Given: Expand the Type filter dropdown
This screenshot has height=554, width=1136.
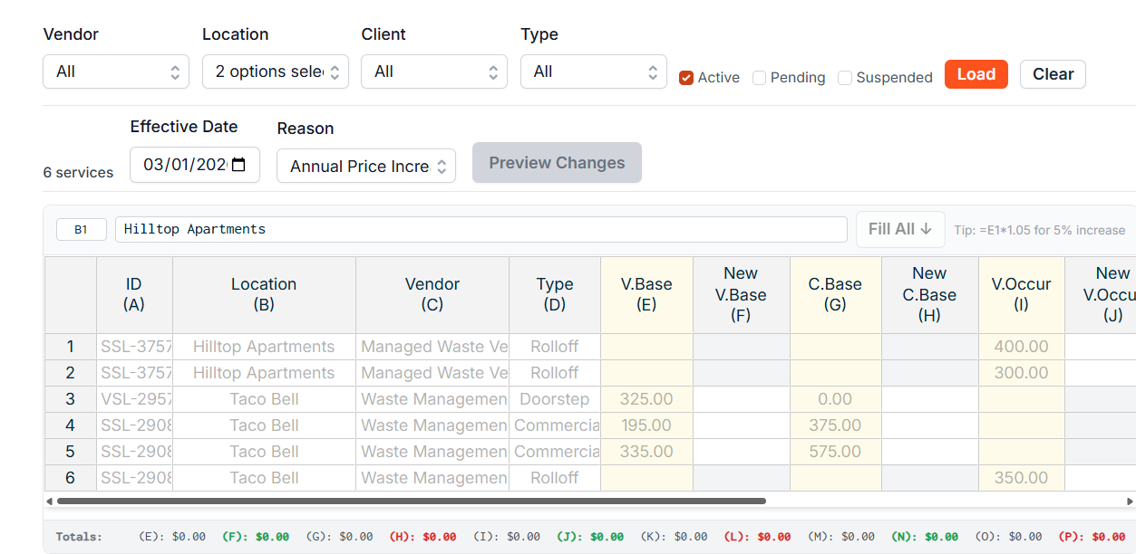Looking at the screenshot, I should [594, 72].
